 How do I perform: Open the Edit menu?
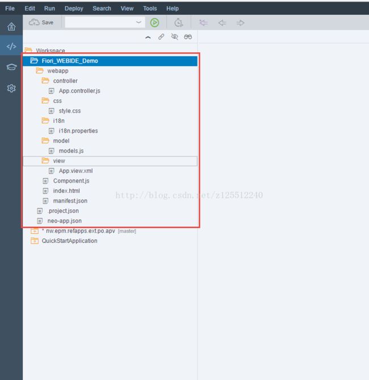click(30, 9)
